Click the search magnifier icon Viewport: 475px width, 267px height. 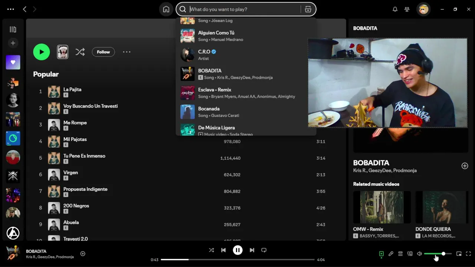(183, 9)
